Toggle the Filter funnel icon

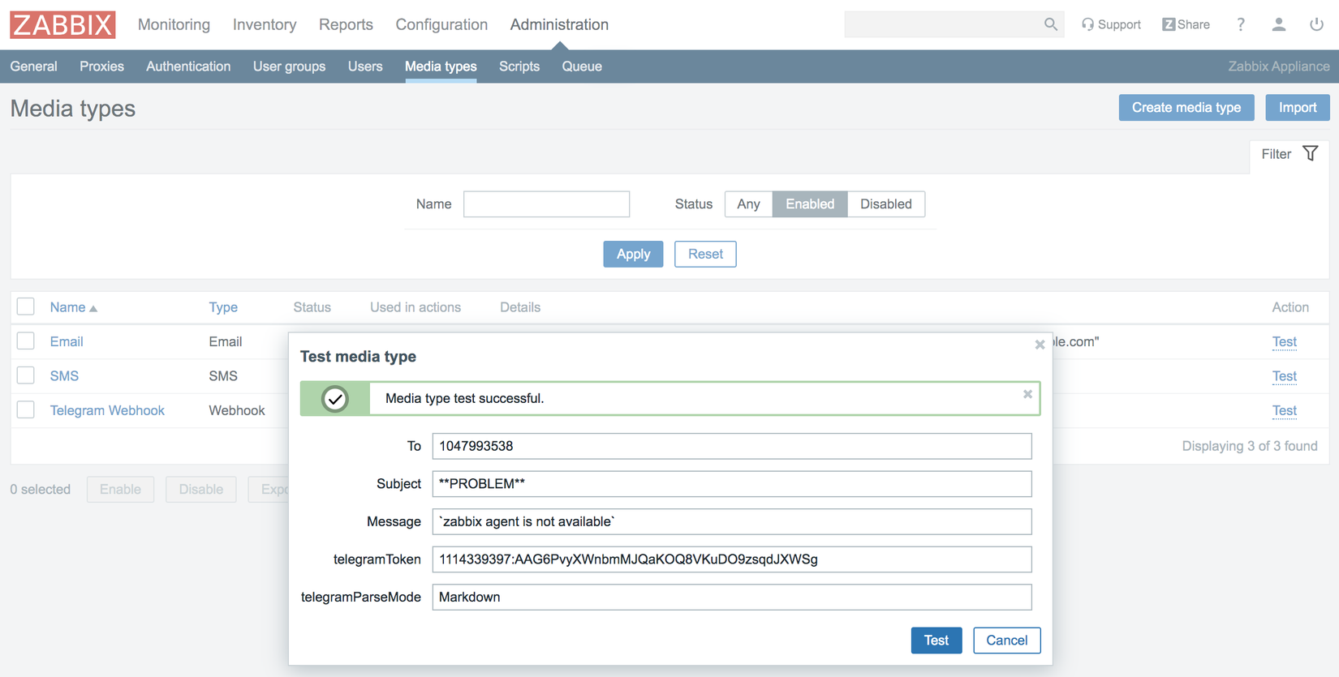(x=1310, y=153)
